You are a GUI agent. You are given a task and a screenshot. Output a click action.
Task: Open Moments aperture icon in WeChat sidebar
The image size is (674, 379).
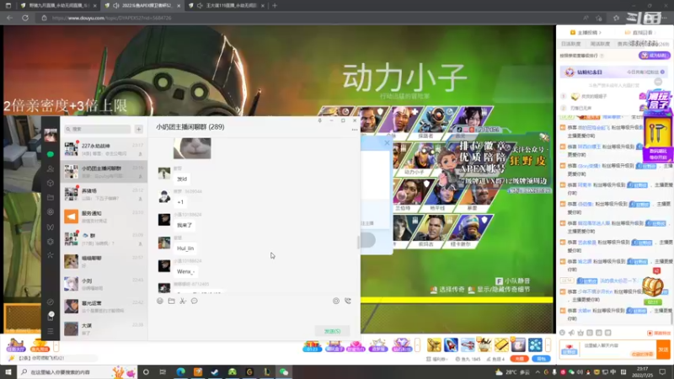(51, 212)
